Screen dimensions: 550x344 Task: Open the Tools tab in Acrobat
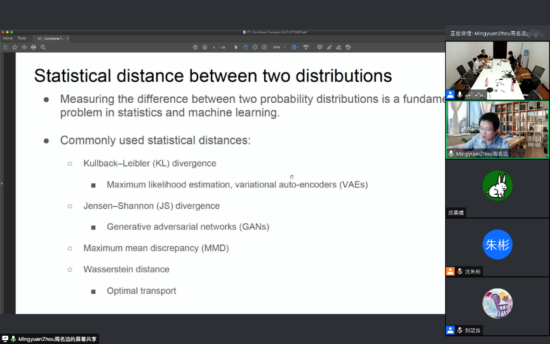pos(22,38)
